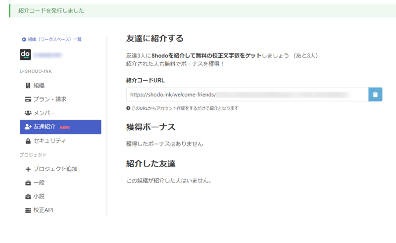
Task: Click the briefcase icon next to 一般
Action: (x=28, y=183)
